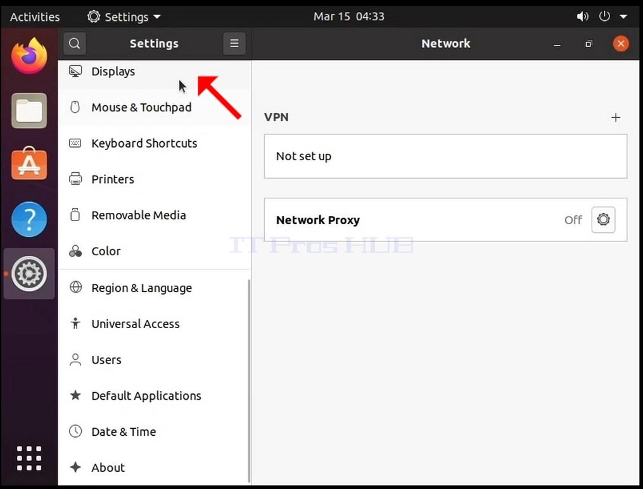Add a VPN with the plus button
The height and width of the screenshot is (489, 643).
(x=616, y=118)
